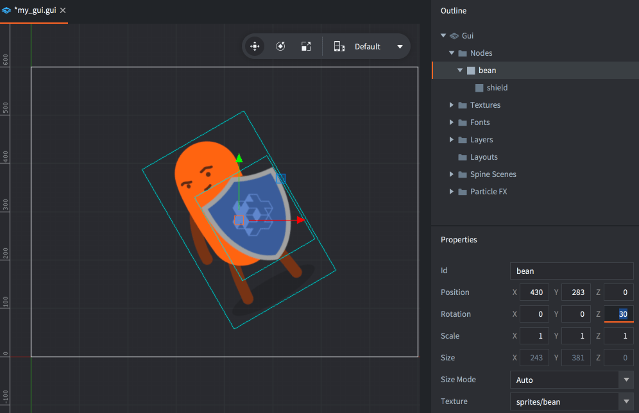Select the Rotate tool in toolbar
Image resolution: width=639 pixels, height=413 pixels.
point(280,46)
